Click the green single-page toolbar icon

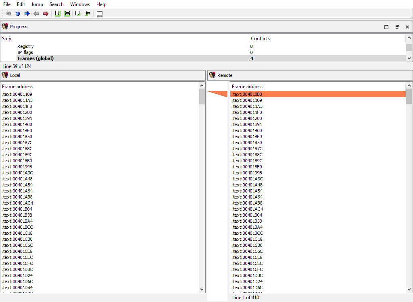[x=58, y=14]
